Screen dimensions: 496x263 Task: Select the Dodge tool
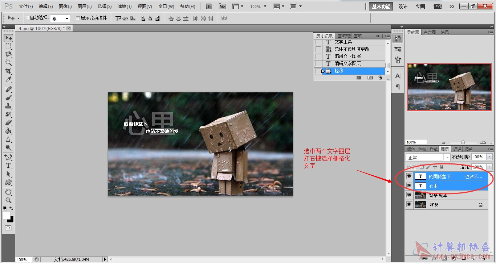coord(8,147)
